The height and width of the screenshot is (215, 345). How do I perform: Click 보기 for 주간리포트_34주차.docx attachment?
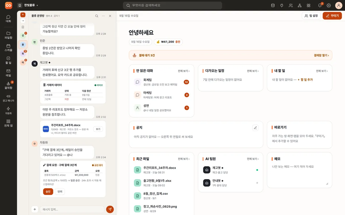(98, 129)
